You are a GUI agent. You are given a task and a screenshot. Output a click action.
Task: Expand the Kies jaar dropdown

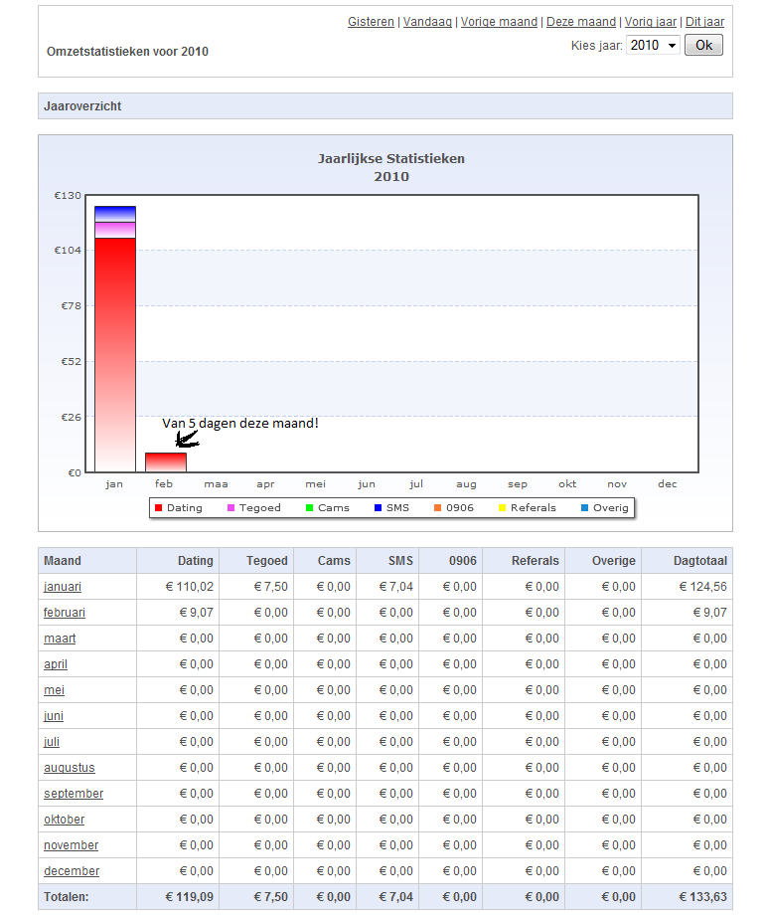[x=653, y=45]
